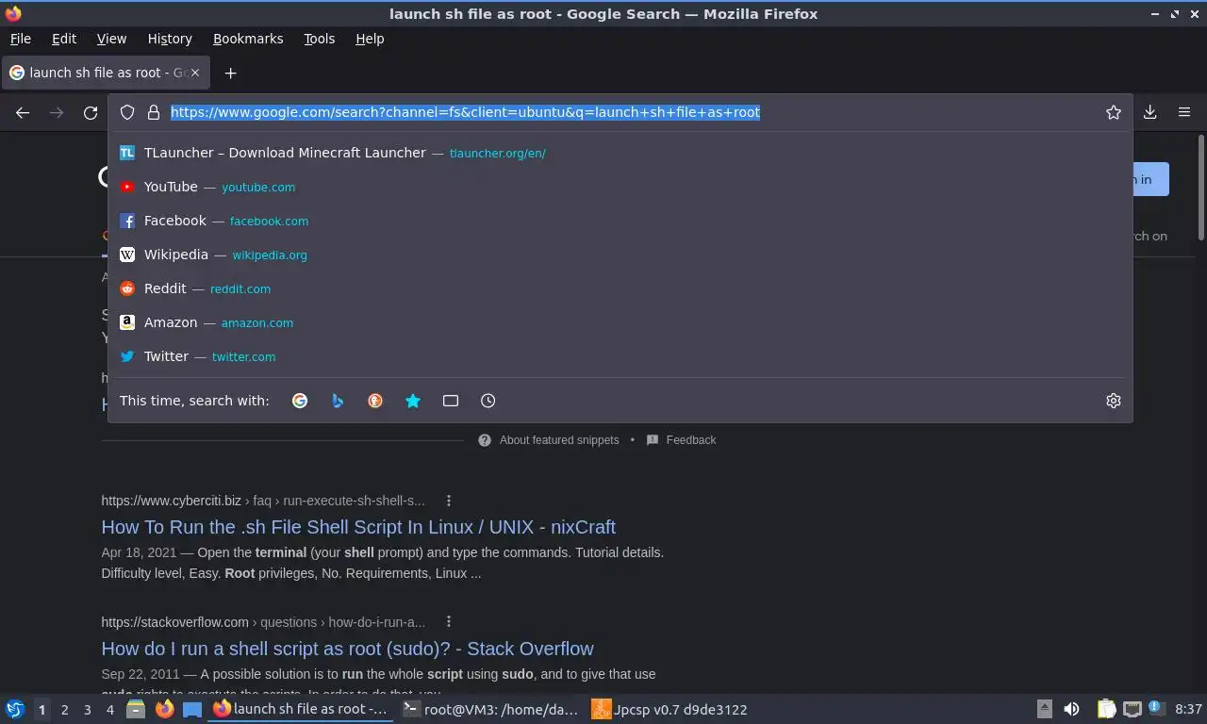1207x724 pixels.
Task: Switch to workspace 4
Action: click(x=109, y=709)
